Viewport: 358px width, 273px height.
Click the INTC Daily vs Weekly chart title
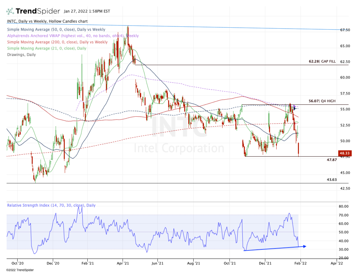tap(47, 22)
